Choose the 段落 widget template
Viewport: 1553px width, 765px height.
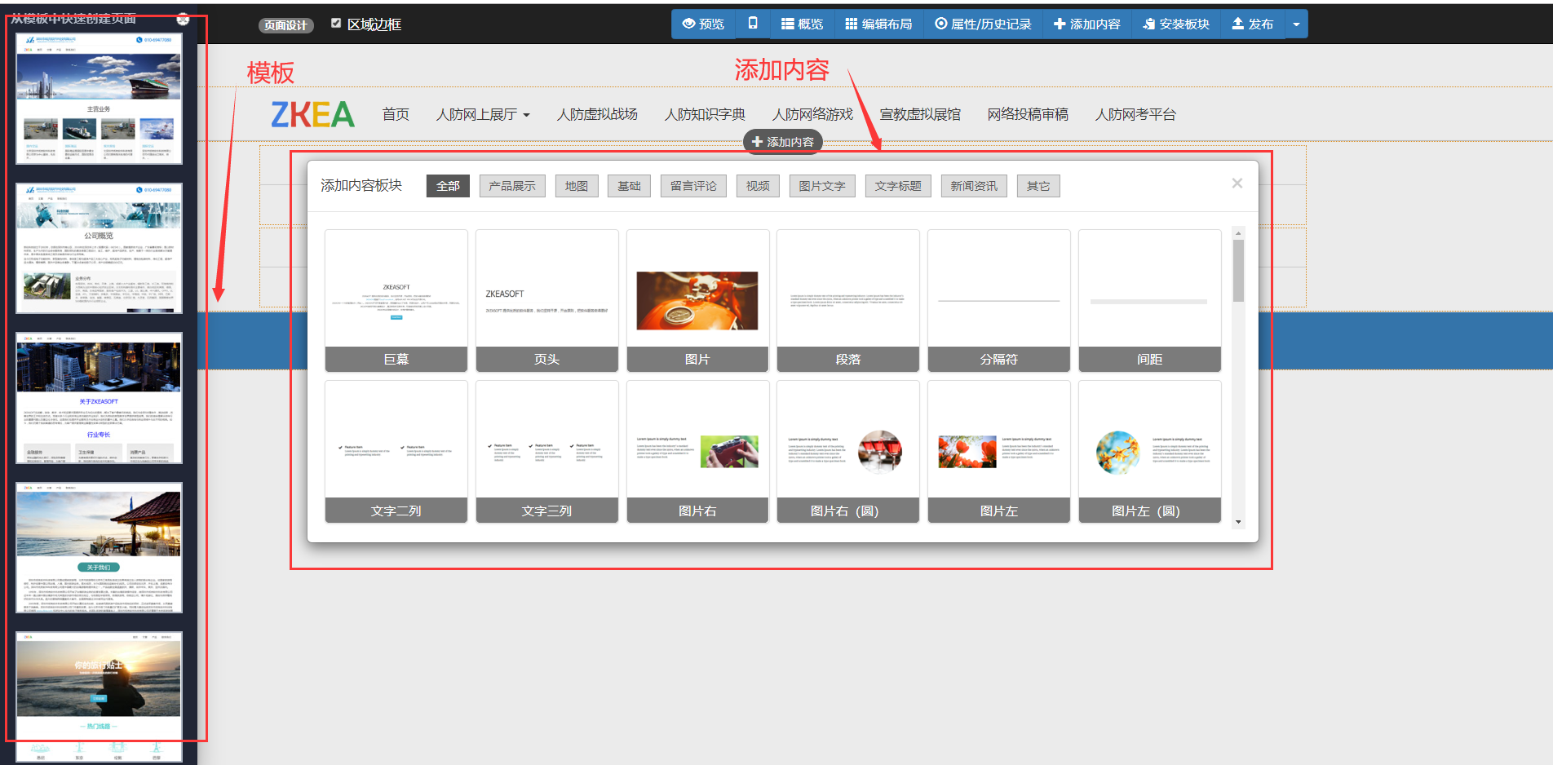point(848,301)
